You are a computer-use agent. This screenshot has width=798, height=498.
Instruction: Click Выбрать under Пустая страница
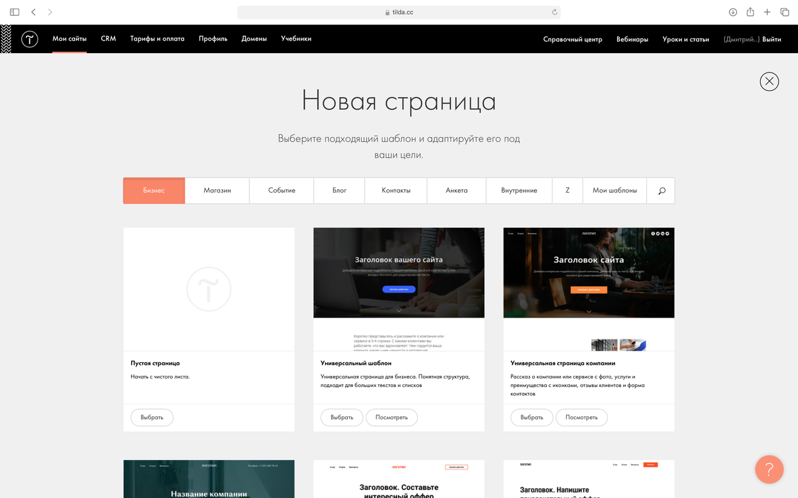pyautogui.click(x=152, y=417)
